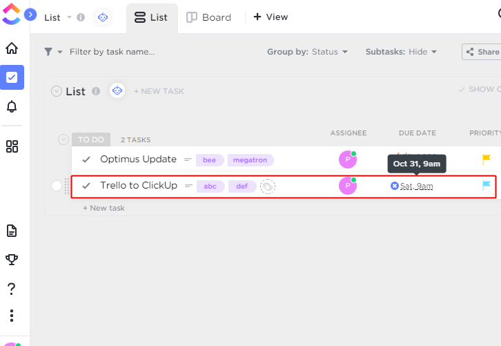Click the megatron tag
Image resolution: width=501 pixels, height=346 pixels.
click(250, 160)
